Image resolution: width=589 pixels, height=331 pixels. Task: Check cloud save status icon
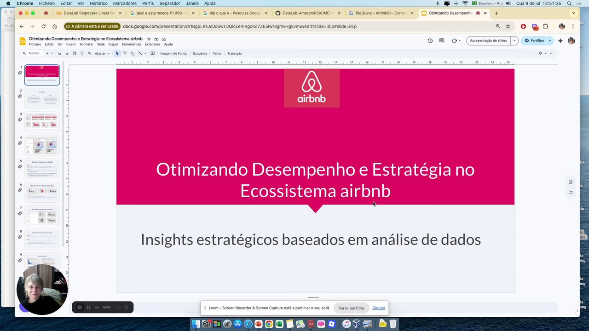(x=164, y=39)
